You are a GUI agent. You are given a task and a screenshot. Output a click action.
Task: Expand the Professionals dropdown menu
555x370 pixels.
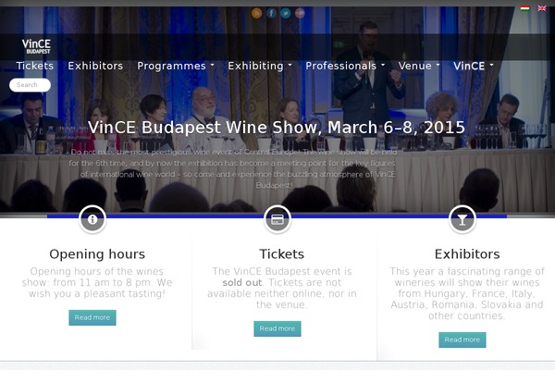pyautogui.click(x=345, y=66)
